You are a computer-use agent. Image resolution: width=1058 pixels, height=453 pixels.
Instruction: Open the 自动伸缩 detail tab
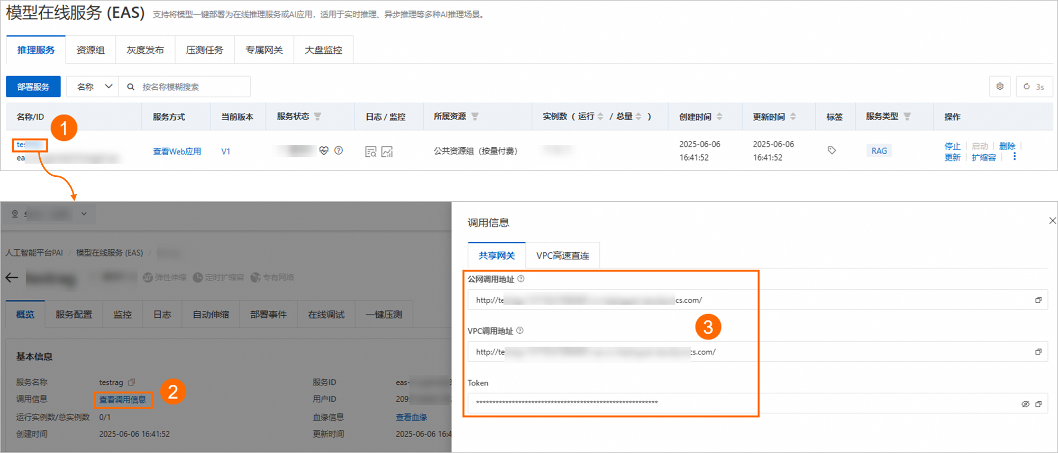tap(211, 315)
